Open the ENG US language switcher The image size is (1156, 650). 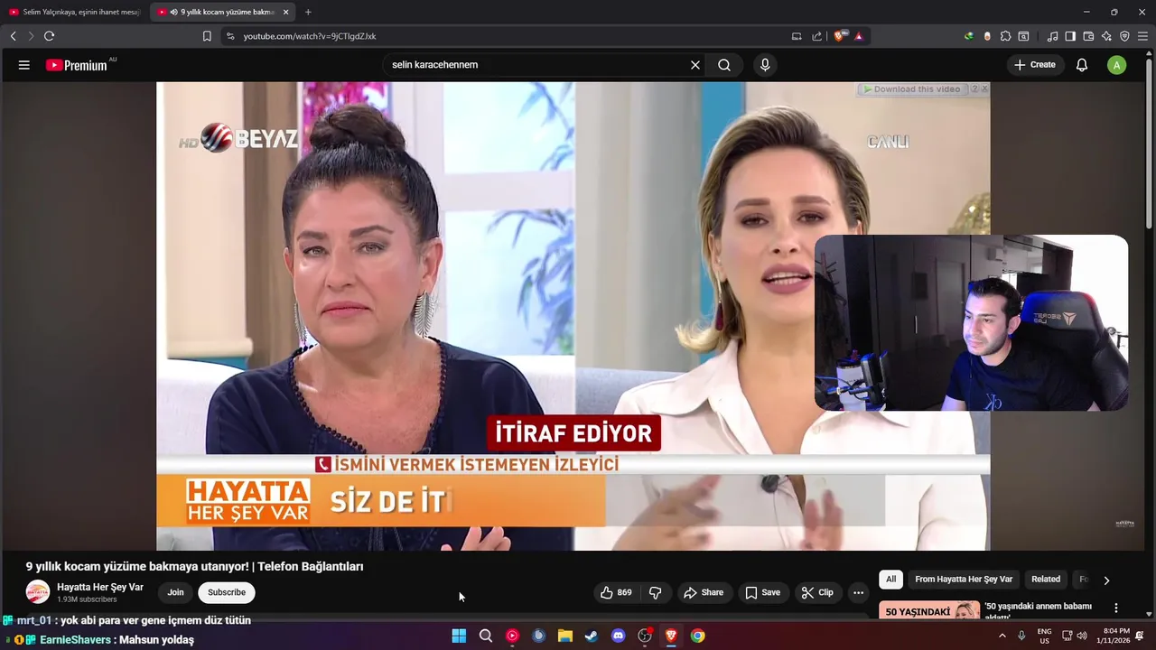point(1044,636)
